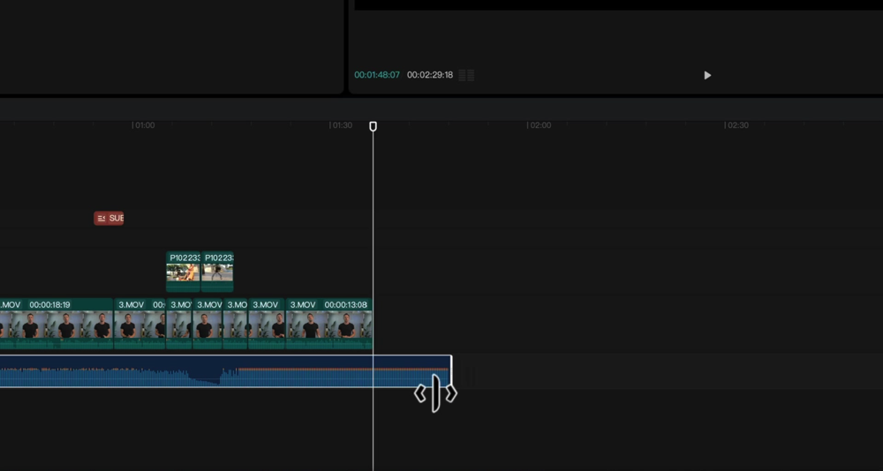The width and height of the screenshot is (883, 471).
Task: Click the playhead handle on the ruler
Action: (x=373, y=127)
